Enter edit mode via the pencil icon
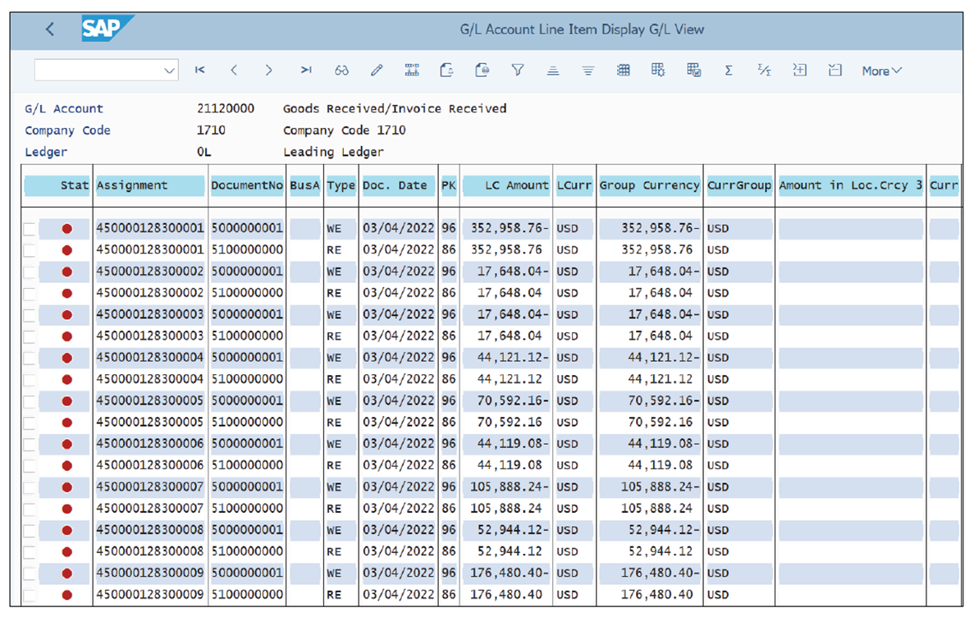Viewport: 974px width, 617px height. click(377, 71)
